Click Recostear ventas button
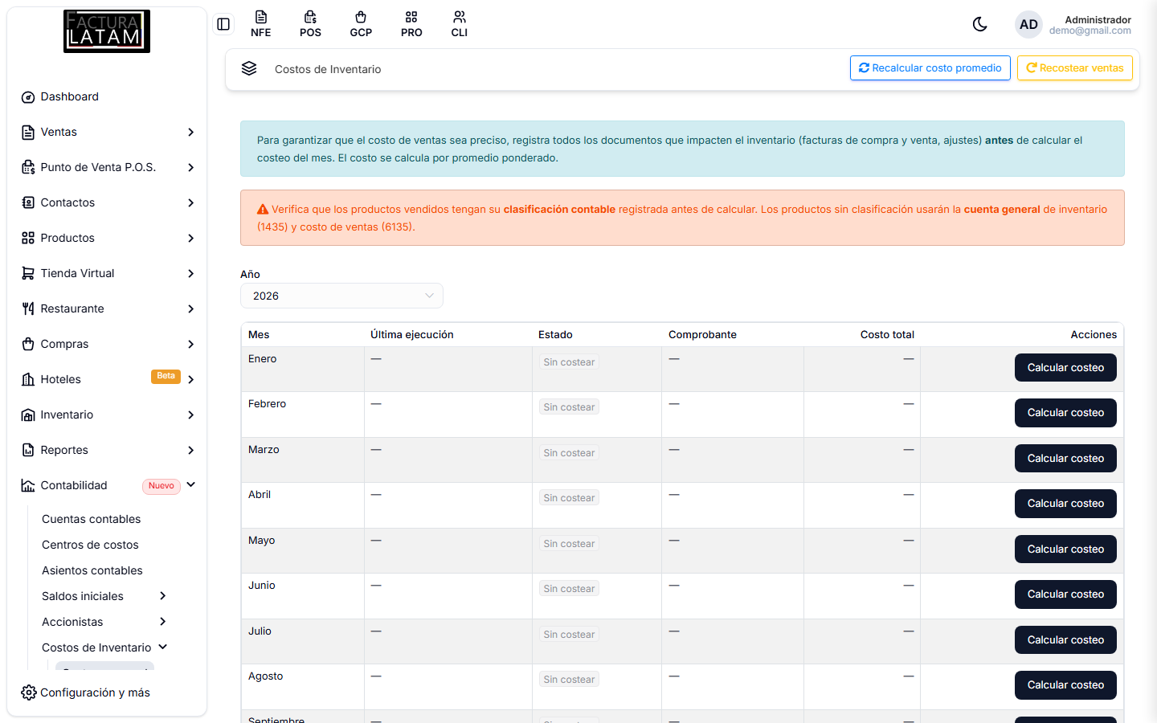The height and width of the screenshot is (723, 1157). point(1075,68)
